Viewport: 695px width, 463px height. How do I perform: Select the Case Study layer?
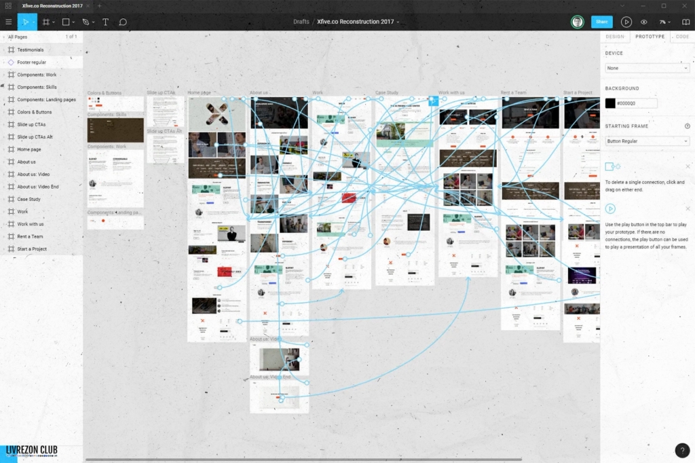tap(41, 199)
